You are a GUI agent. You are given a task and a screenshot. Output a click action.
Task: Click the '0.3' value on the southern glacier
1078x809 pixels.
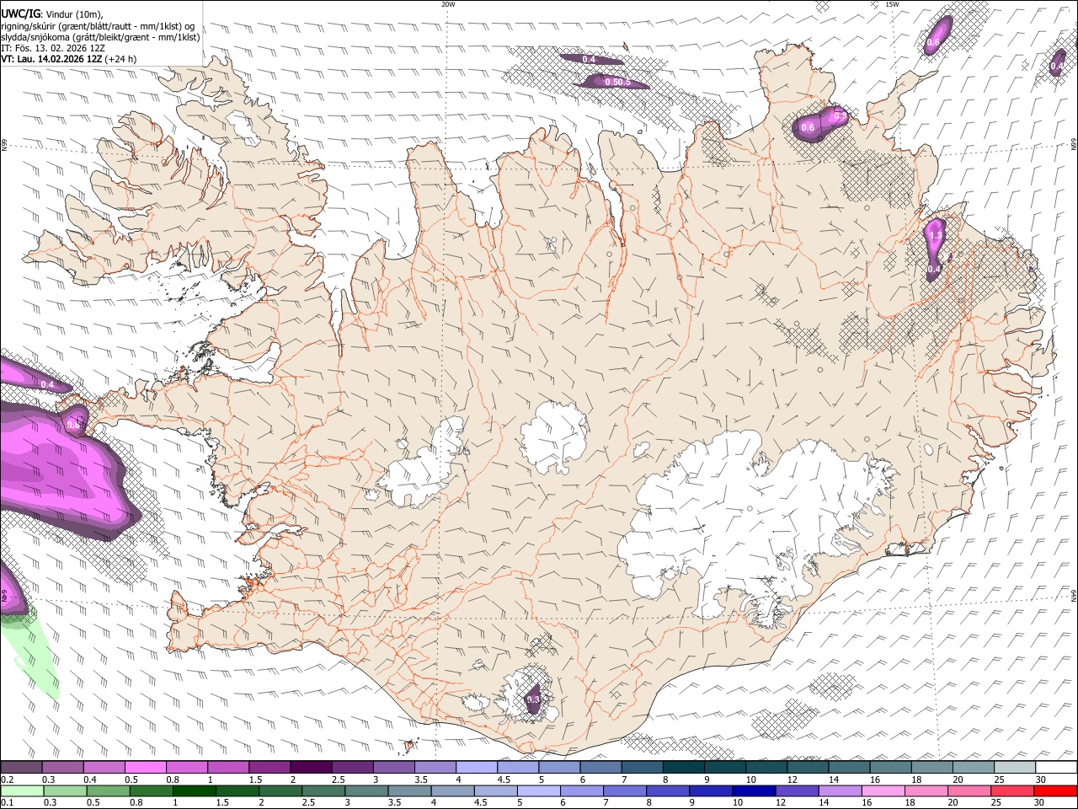pyautogui.click(x=532, y=699)
